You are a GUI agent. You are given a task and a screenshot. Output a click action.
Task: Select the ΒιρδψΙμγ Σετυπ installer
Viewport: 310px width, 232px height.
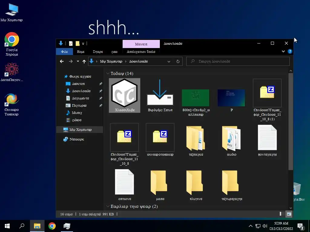click(x=160, y=95)
